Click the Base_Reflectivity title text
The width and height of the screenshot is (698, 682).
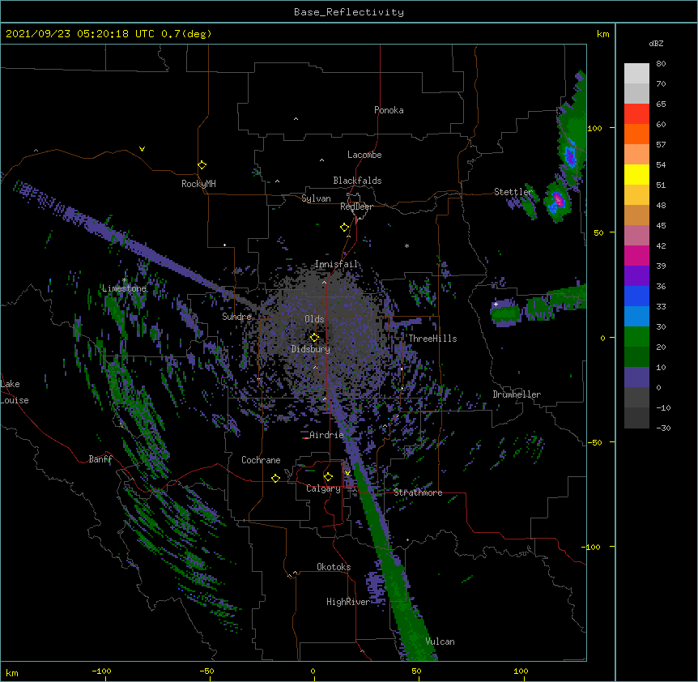coord(349,12)
